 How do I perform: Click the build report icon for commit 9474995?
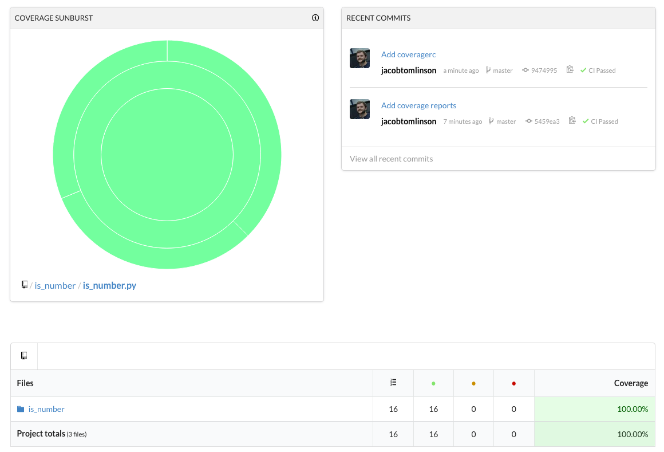click(570, 70)
